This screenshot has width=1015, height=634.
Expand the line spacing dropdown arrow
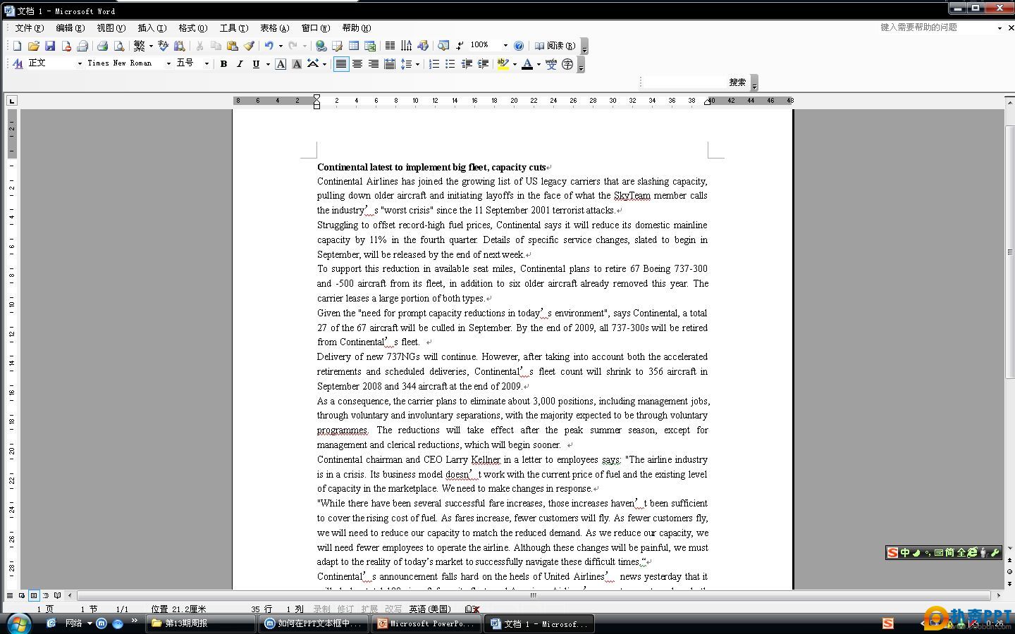click(418, 64)
